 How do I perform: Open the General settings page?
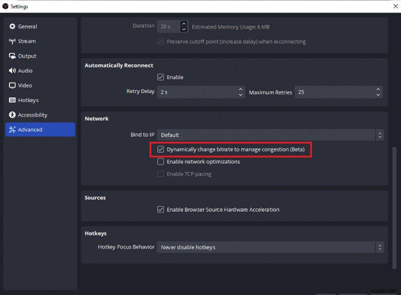coord(40,26)
